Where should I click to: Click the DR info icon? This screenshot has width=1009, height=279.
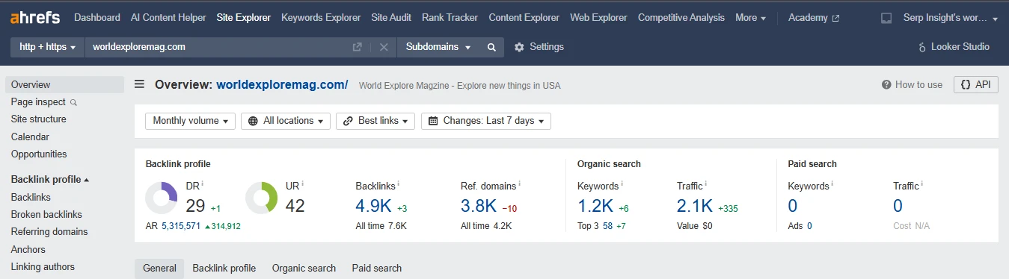(x=203, y=184)
